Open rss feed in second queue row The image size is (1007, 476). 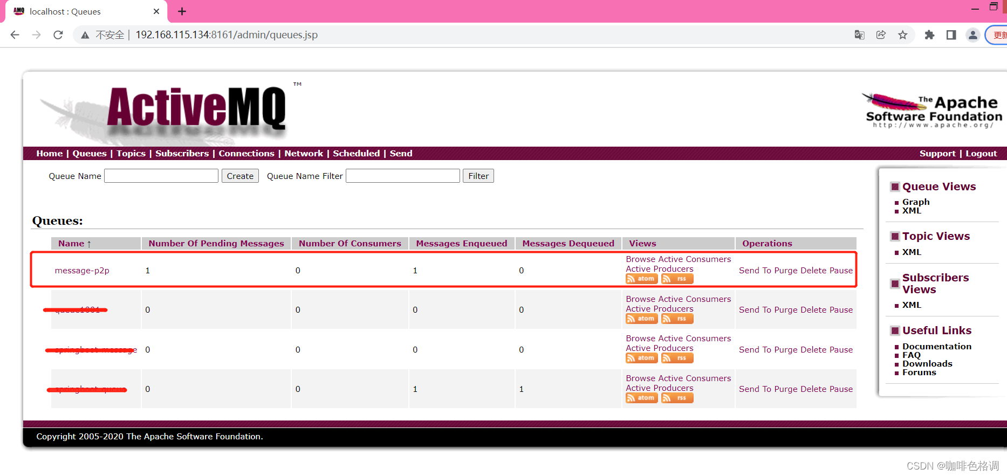(x=677, y=319)
